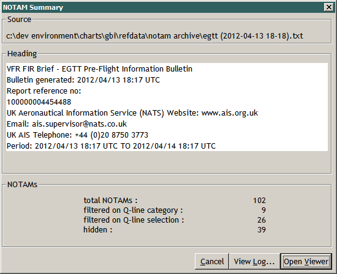Click the hidden NOTAMs count 39

tap(262, 230)
